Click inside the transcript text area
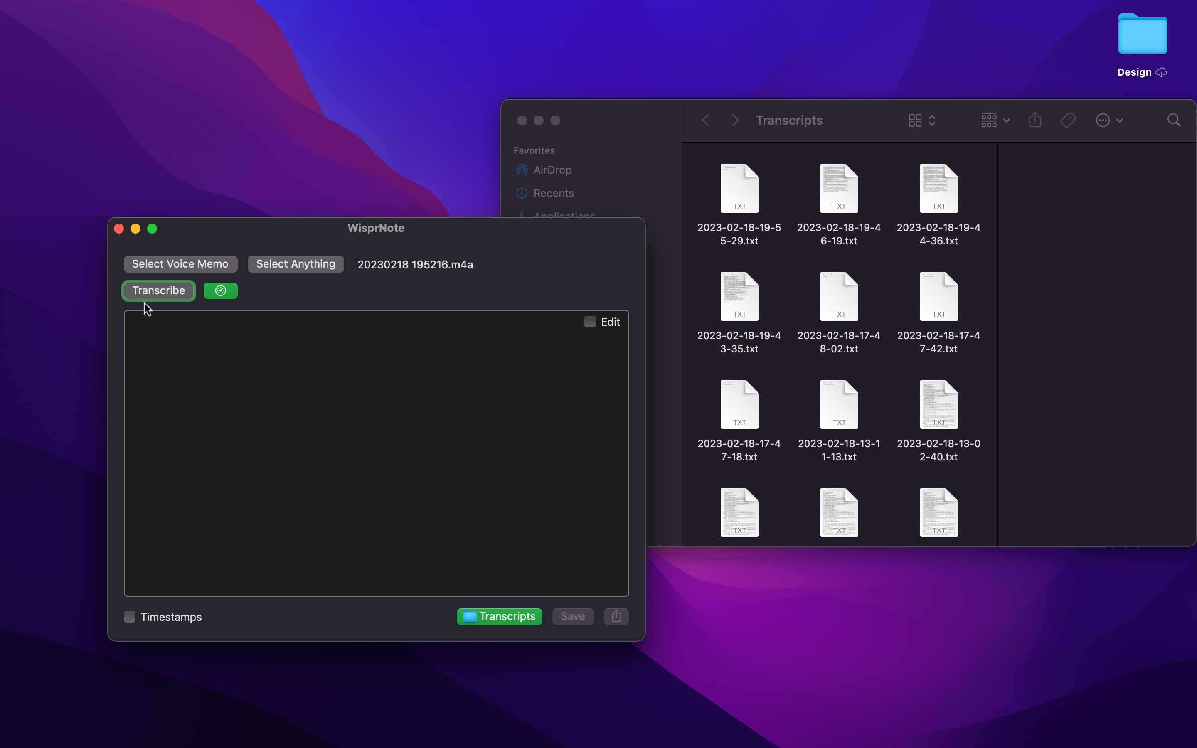 (x=376, y=453)
